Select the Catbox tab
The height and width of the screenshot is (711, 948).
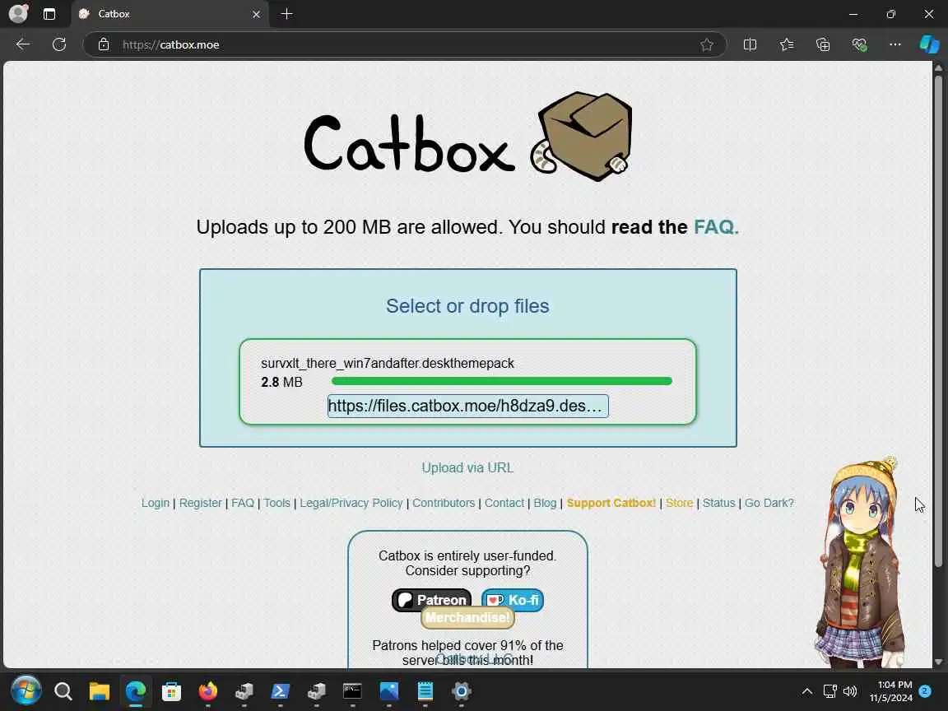click(x=170, y=14)
